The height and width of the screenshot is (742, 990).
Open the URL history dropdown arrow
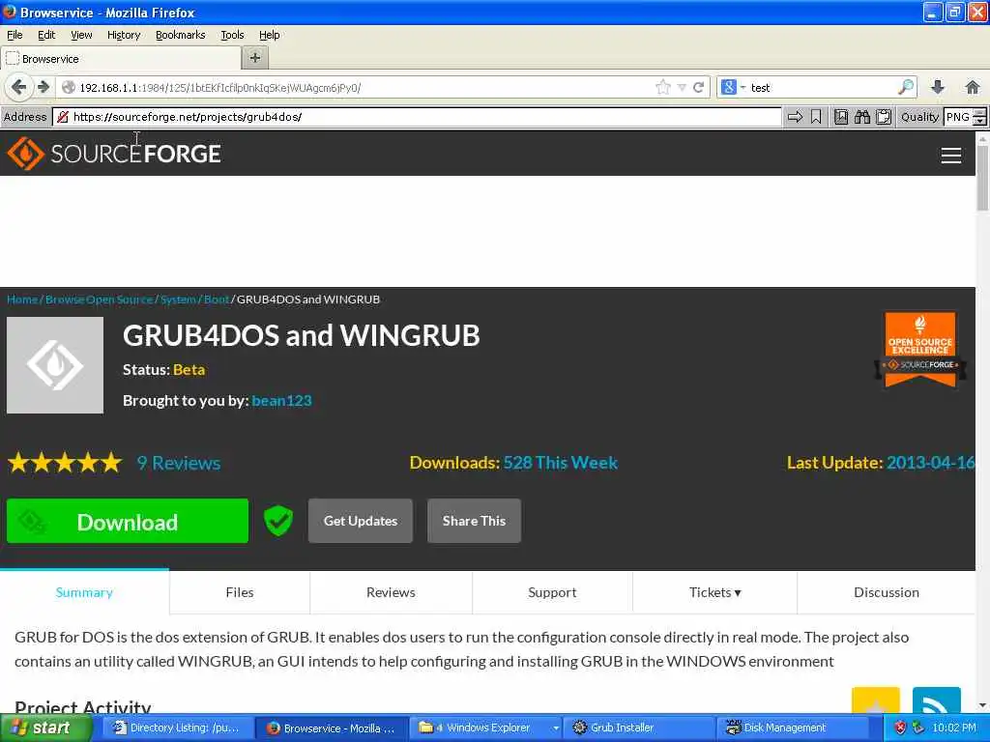[682, 88]
